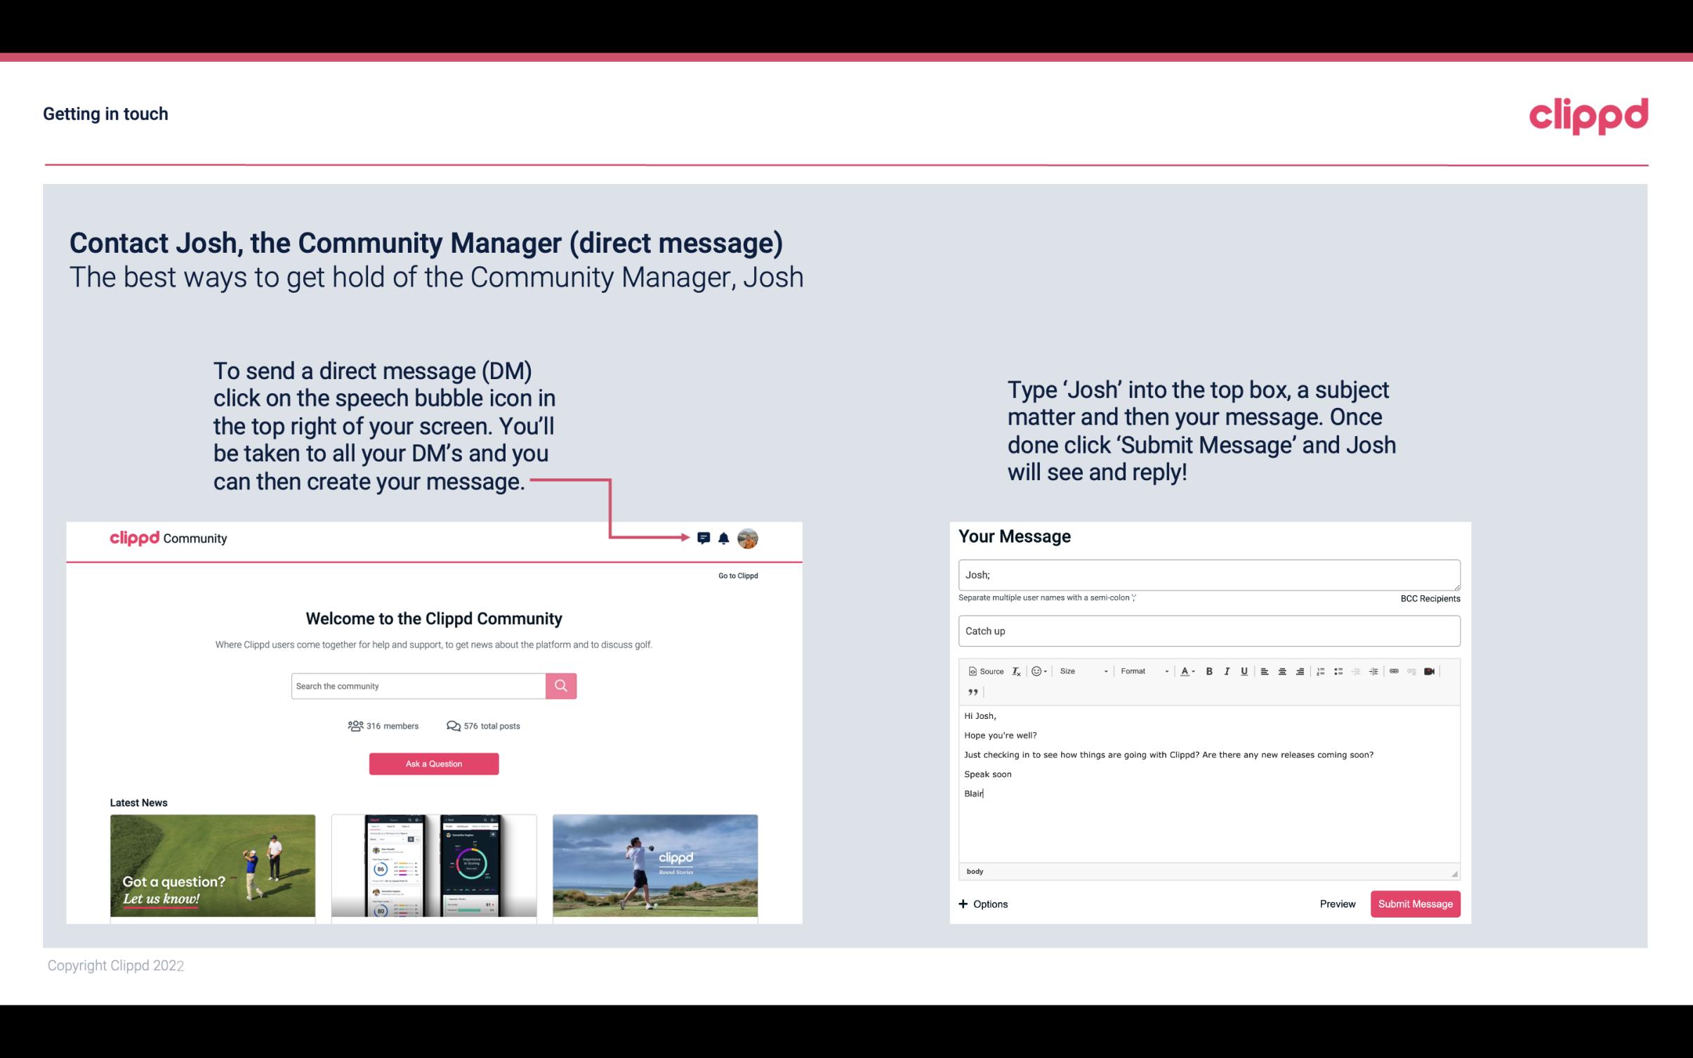
Task: Click the Ask a Question button
Action: click(433, 762)
